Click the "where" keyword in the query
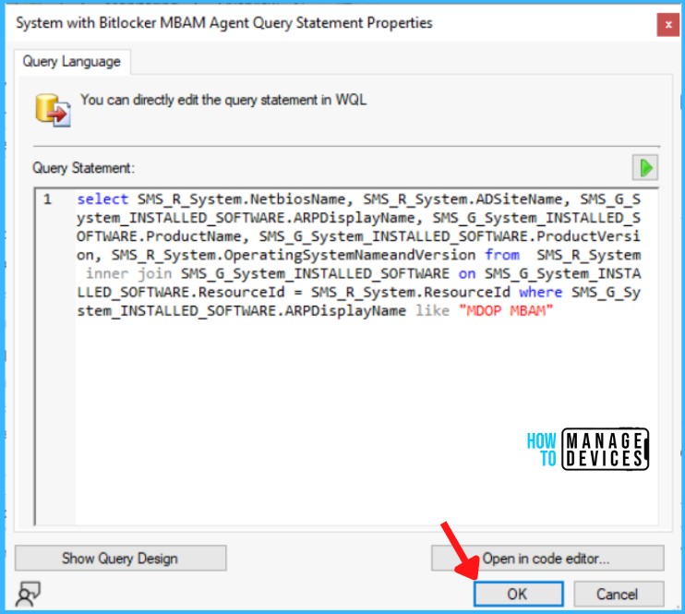 (541, 292)
